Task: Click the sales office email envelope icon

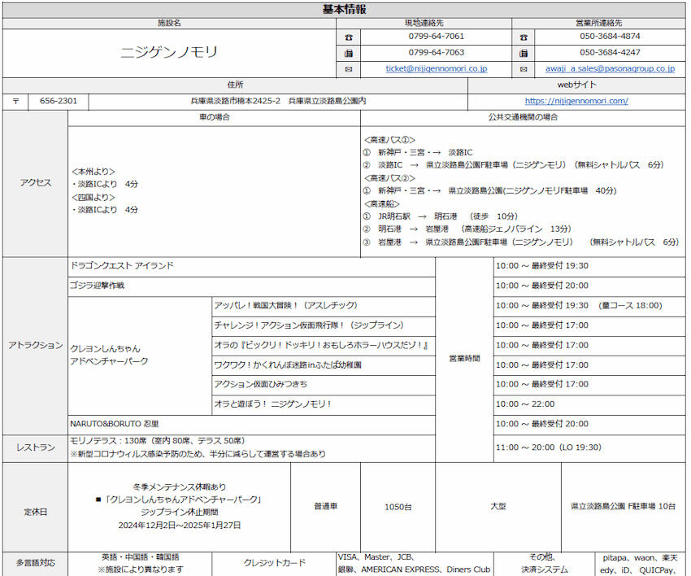Action: click(x=523, y=69)
